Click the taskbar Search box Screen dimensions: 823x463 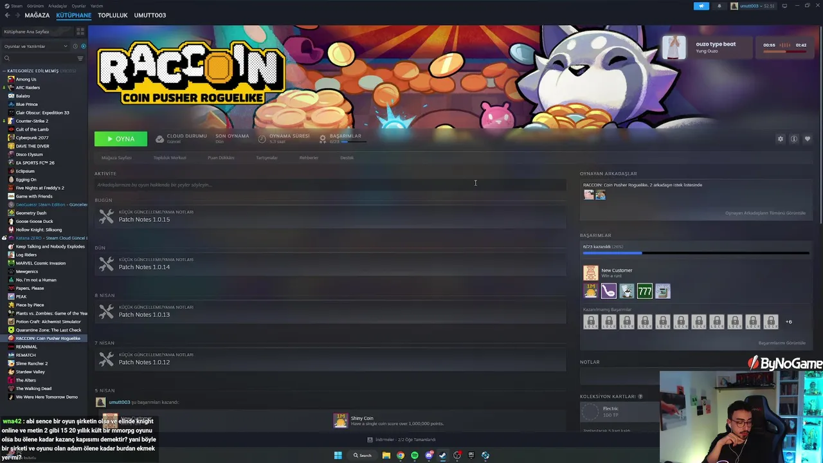[x=363, y=455]
